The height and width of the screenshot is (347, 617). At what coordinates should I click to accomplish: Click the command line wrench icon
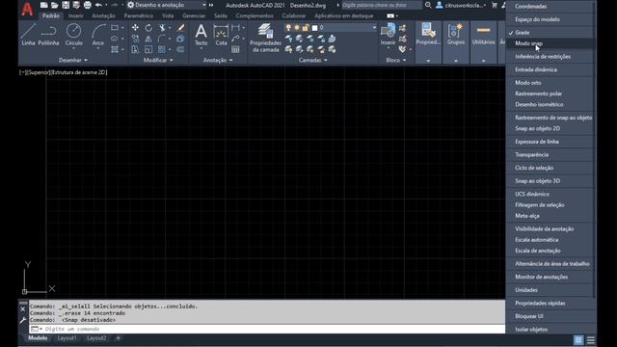click(x=23, y=320)
